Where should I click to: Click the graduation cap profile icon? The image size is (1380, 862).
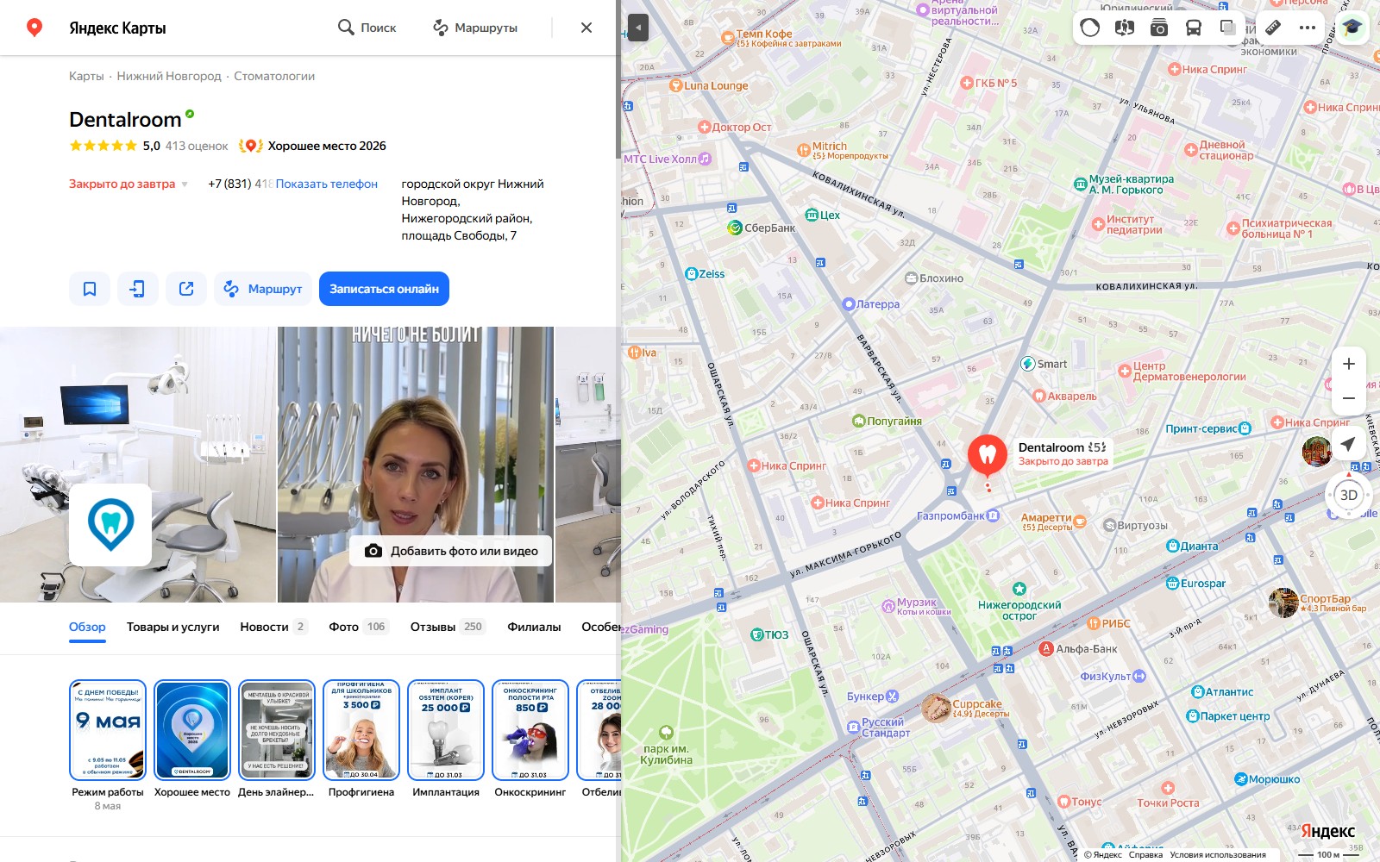click(x=1352, y=28)
